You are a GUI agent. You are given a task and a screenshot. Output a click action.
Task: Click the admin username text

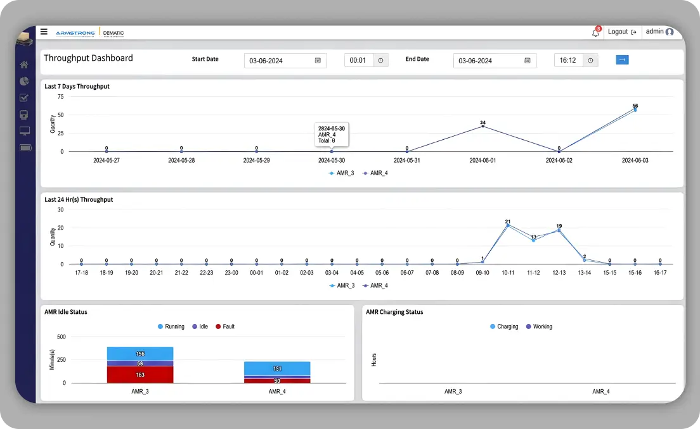(654, 32)
